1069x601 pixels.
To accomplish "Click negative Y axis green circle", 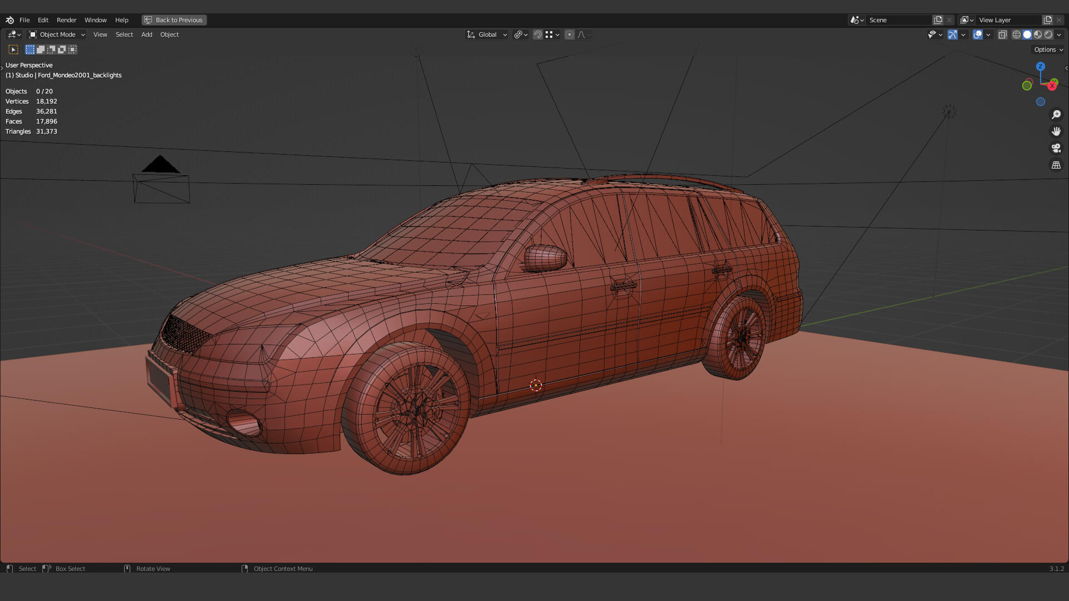I will 1027,86.
